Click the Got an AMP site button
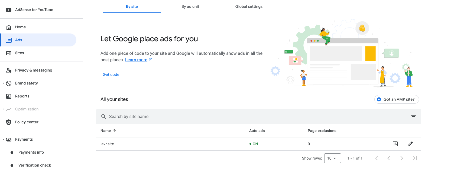This screenshot has width=464, height=169. (396, 99)
